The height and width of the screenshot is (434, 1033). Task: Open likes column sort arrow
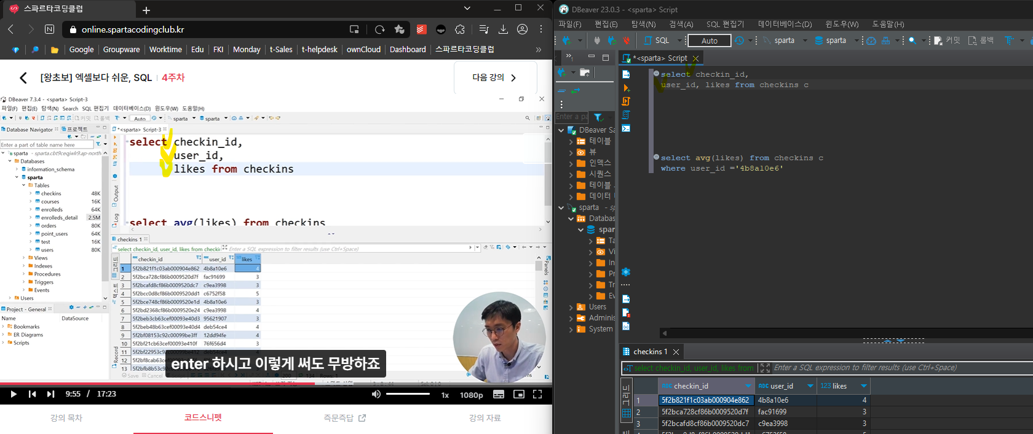(x=864, y=386)
